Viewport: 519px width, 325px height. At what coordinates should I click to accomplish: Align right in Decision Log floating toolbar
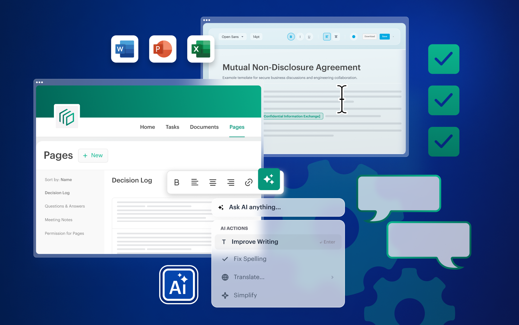(231, 182)
